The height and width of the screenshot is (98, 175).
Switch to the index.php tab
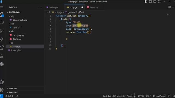(54, 7)
